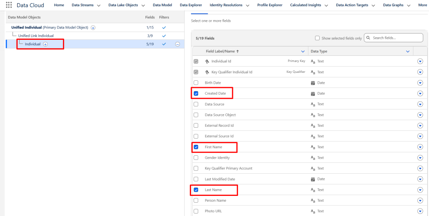Check the Birth Date field checkbox
The image size is (429, 216).
196,82
